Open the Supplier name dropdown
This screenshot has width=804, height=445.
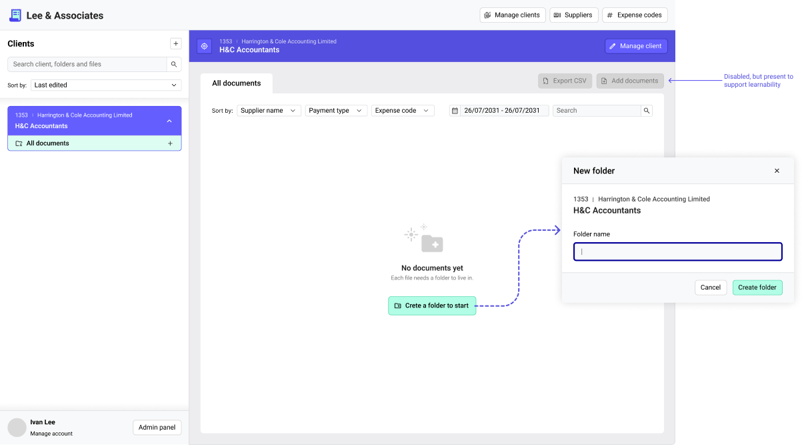pyautogui.click(x=269, y=111)
